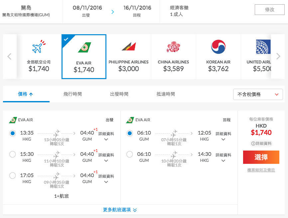Click the 1+航班 label
The width and height of the screenshot is (288, 218).
click(x=62, y=196)
